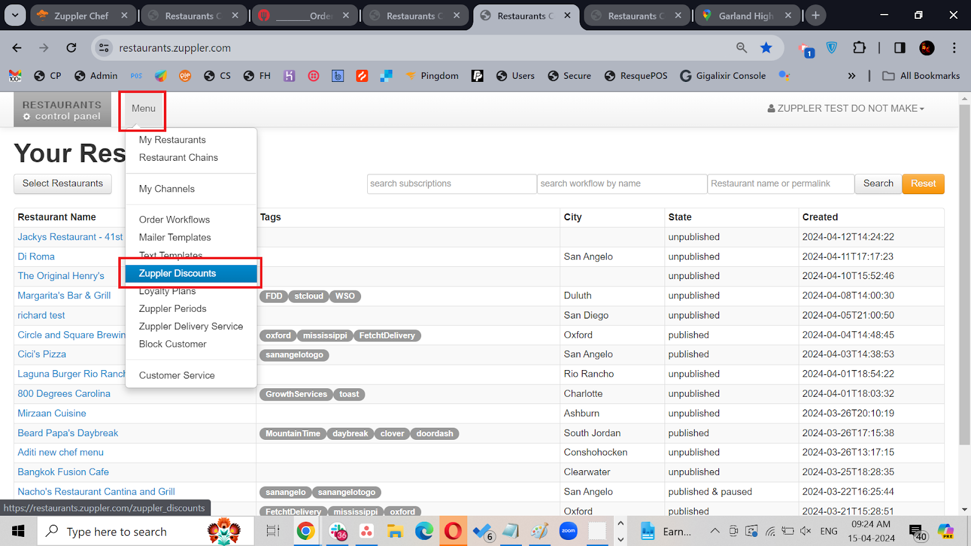Reload the current page

(x=72, y=48)
